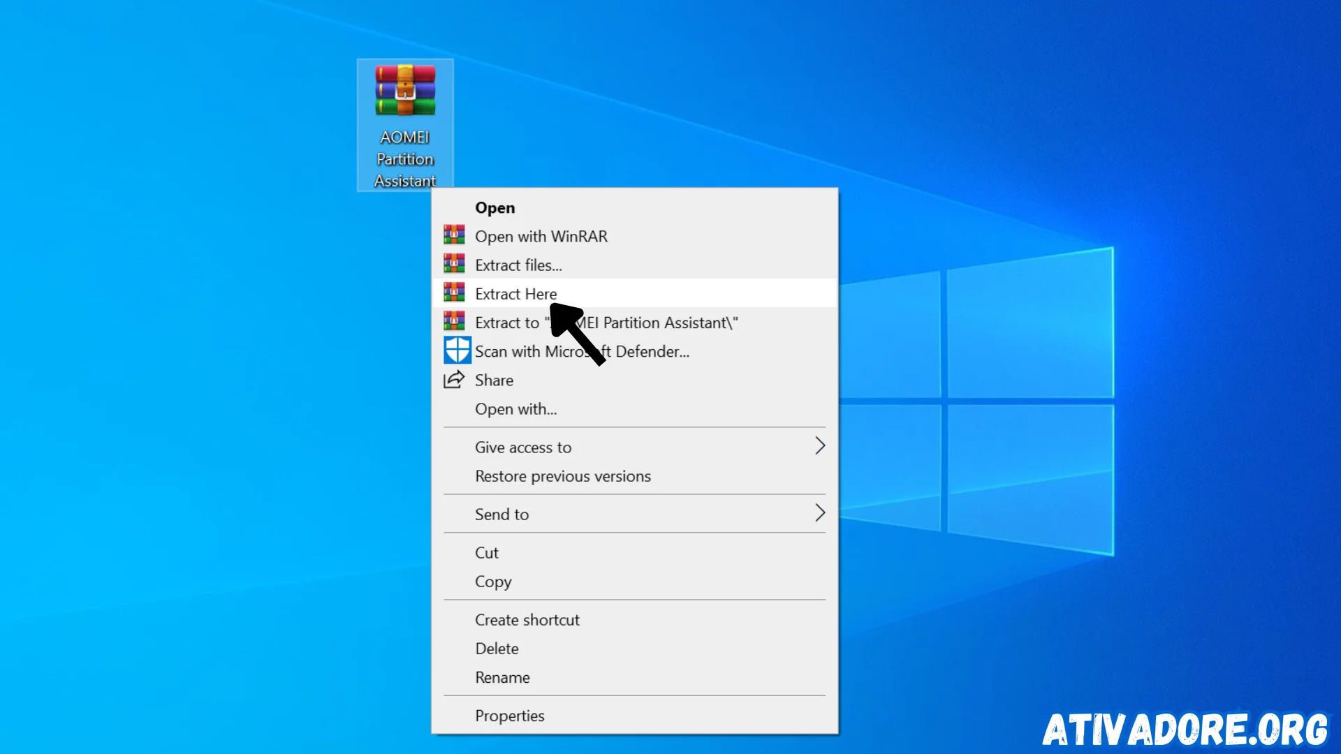Expand Give access to submenu
Image resolution: width=1341 pixels, height=754 pixels.
(x=820, y=447)
